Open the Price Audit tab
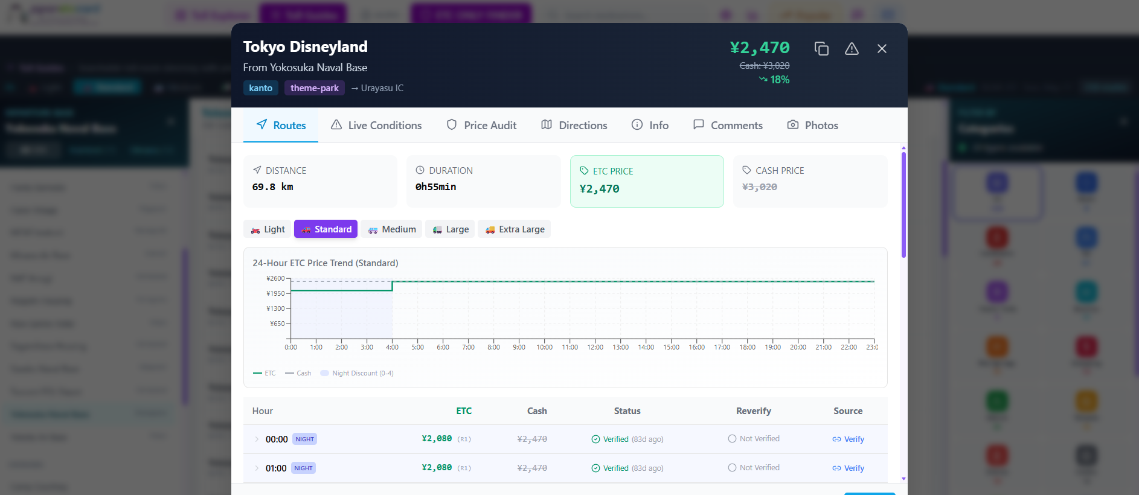The image size is (1139, 495). 481,125
